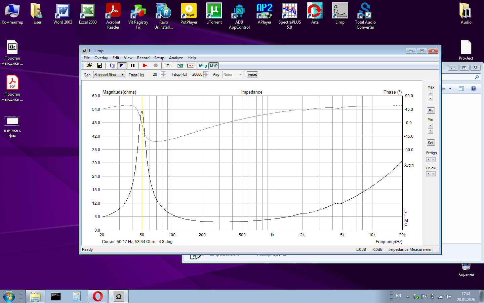The width and height of the screenshot is (484, 303).
Task: Switch to Mag view mode
Action: click(x=203, y=66)
